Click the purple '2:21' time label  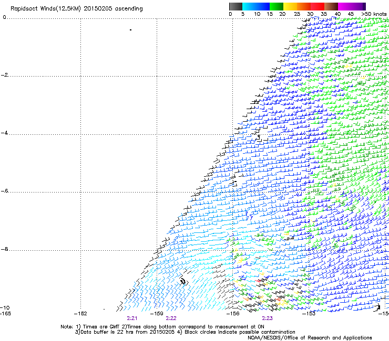(x=132, y=318)
